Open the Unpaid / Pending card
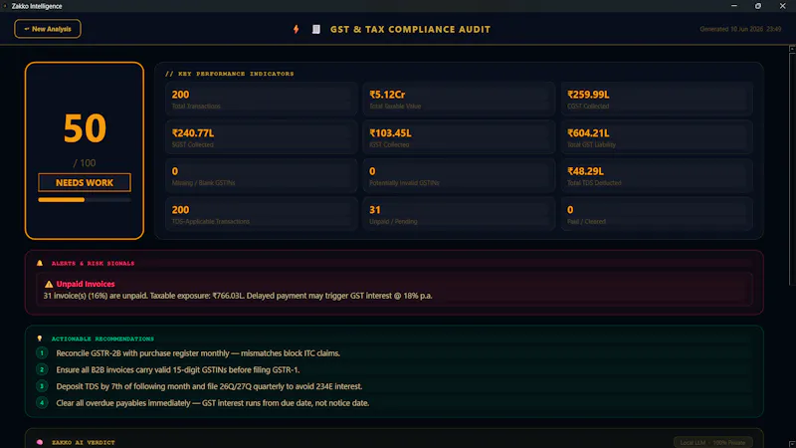This screenshot has width=796, height=448. [459, 214]
